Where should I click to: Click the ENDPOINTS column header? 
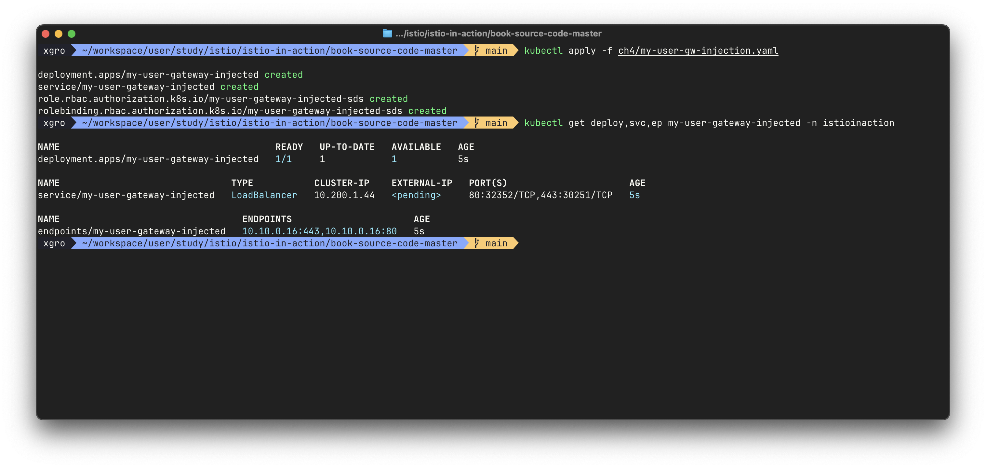[267, 219]
